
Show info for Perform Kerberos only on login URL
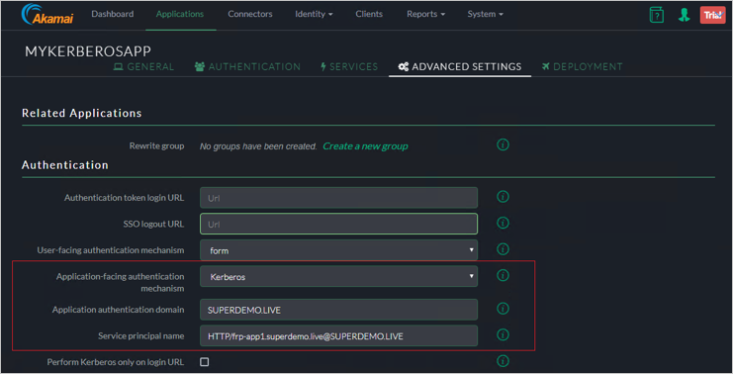[503, 361]
